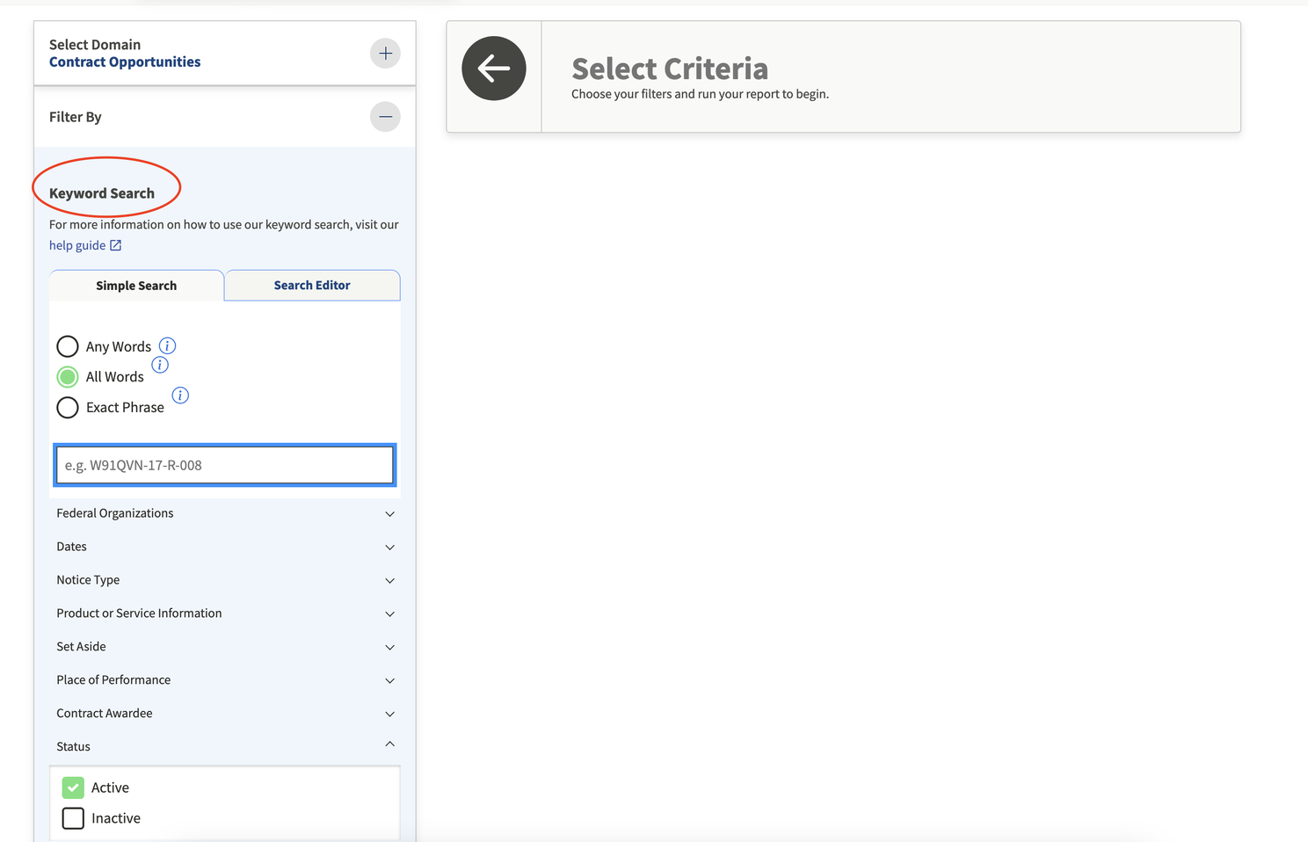Select the Any Words radio button
The image size is (1308, 842).
(x=68, y=347)
